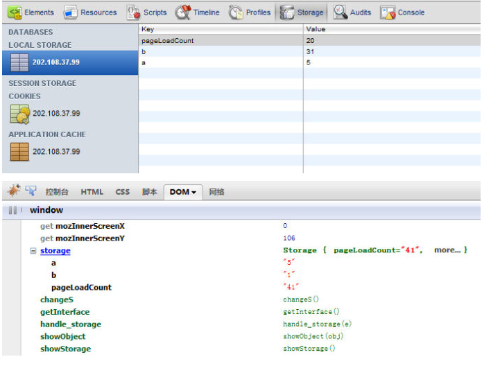Select the Storage tab label
This screenshot has width=482, height=366.
coord(310,12)
